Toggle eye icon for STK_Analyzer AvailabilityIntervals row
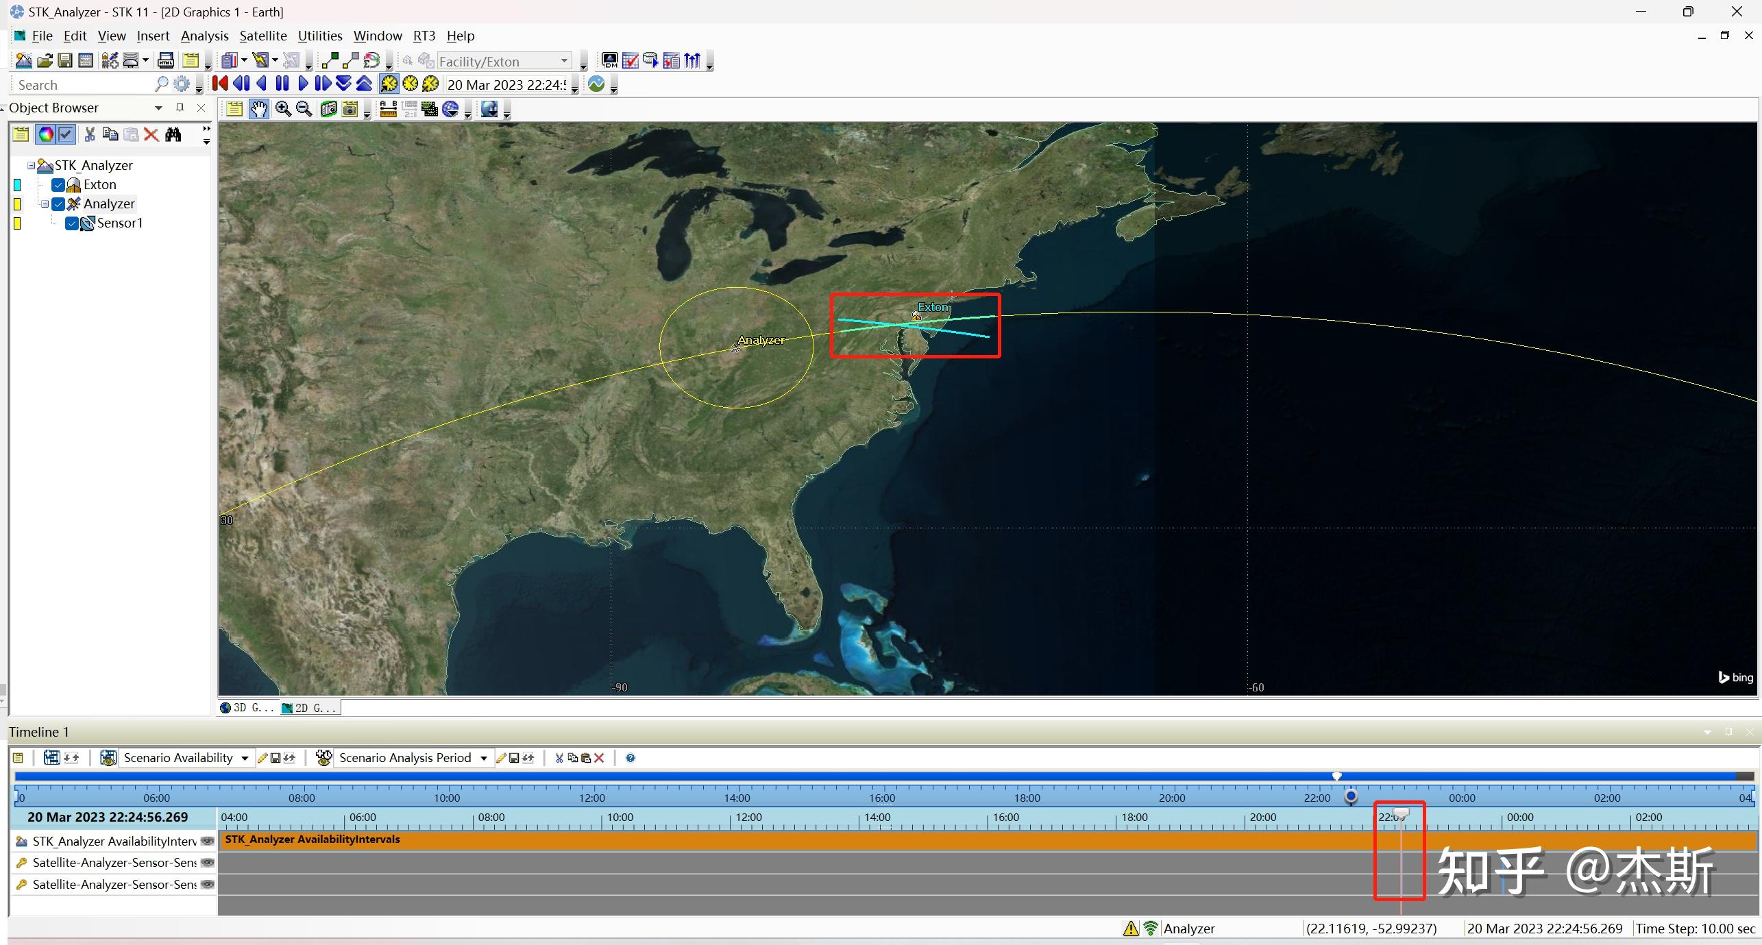Viewport: 1762px width, 945px height. click(x=207, y=841)
